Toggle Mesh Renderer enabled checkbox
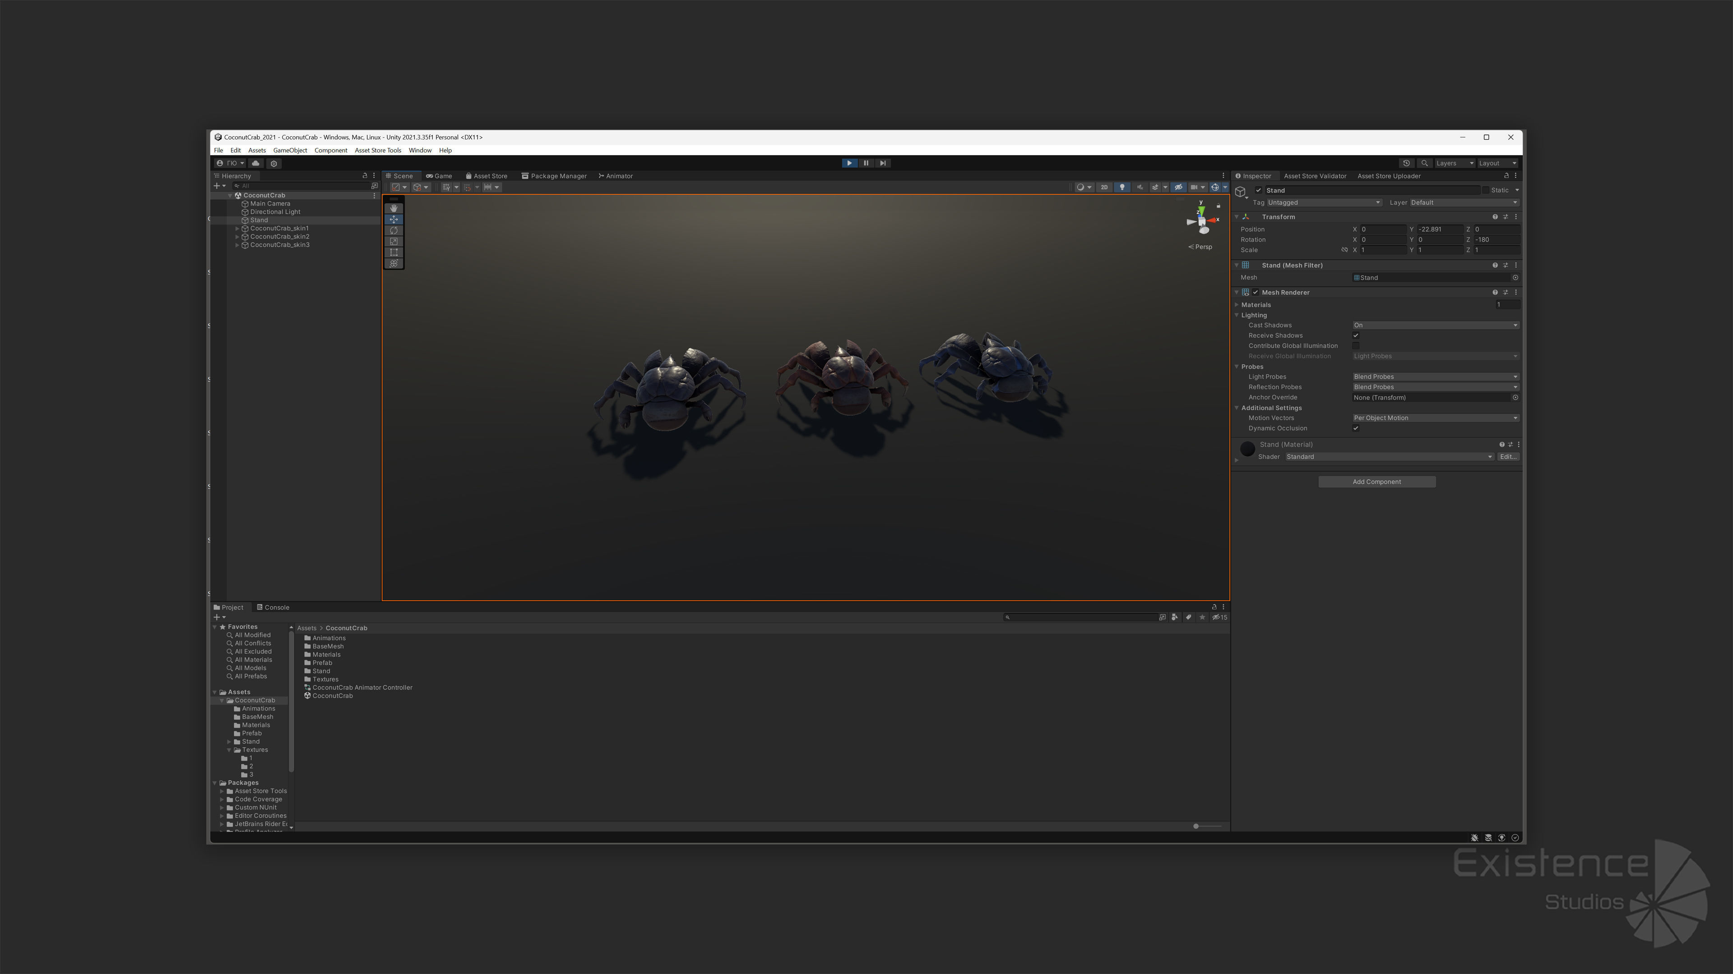The height and width of the screenshot is (974, 1733). (1256, 292)
